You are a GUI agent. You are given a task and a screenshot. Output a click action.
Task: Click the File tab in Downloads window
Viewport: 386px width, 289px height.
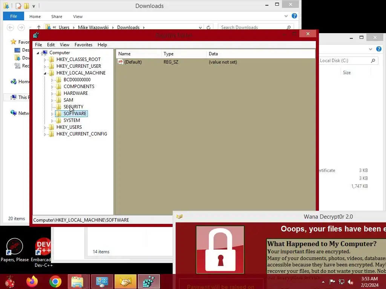(14, 16)
